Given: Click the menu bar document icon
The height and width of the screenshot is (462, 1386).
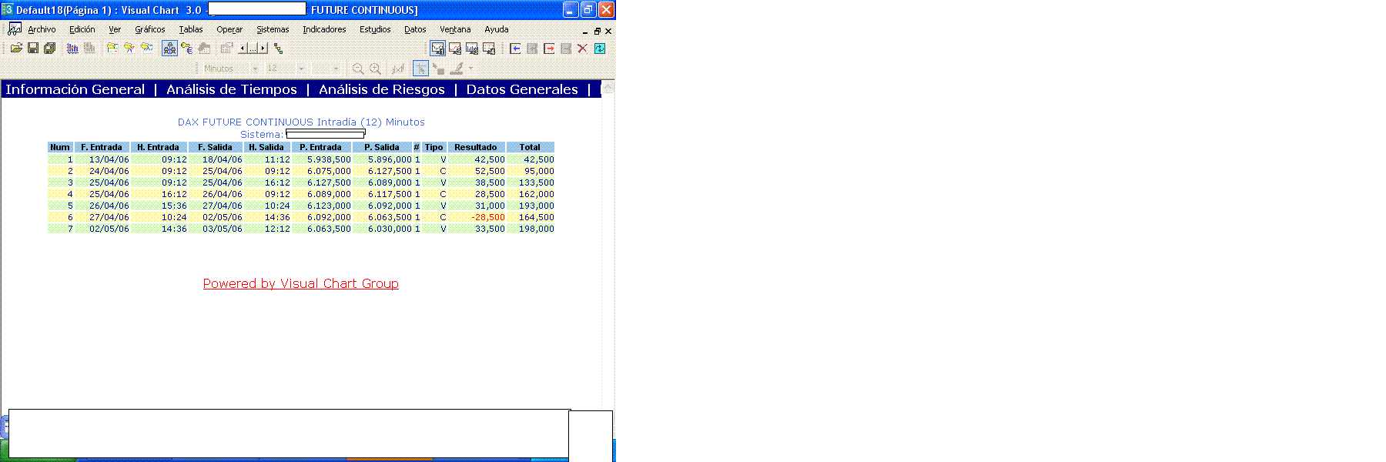Looking at the screenshot, I should (x=15, y=29).
